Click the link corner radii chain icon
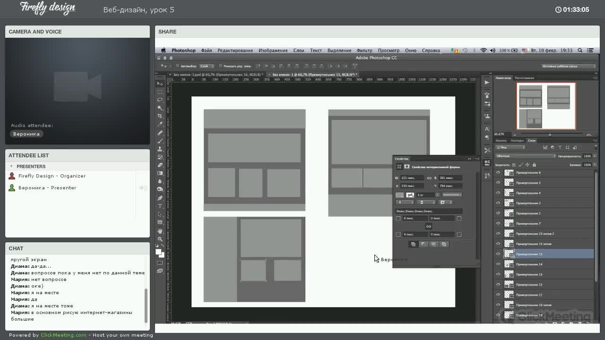Viewport: 605px width, 340px height. pyautogui.click(x=428, y=226)
